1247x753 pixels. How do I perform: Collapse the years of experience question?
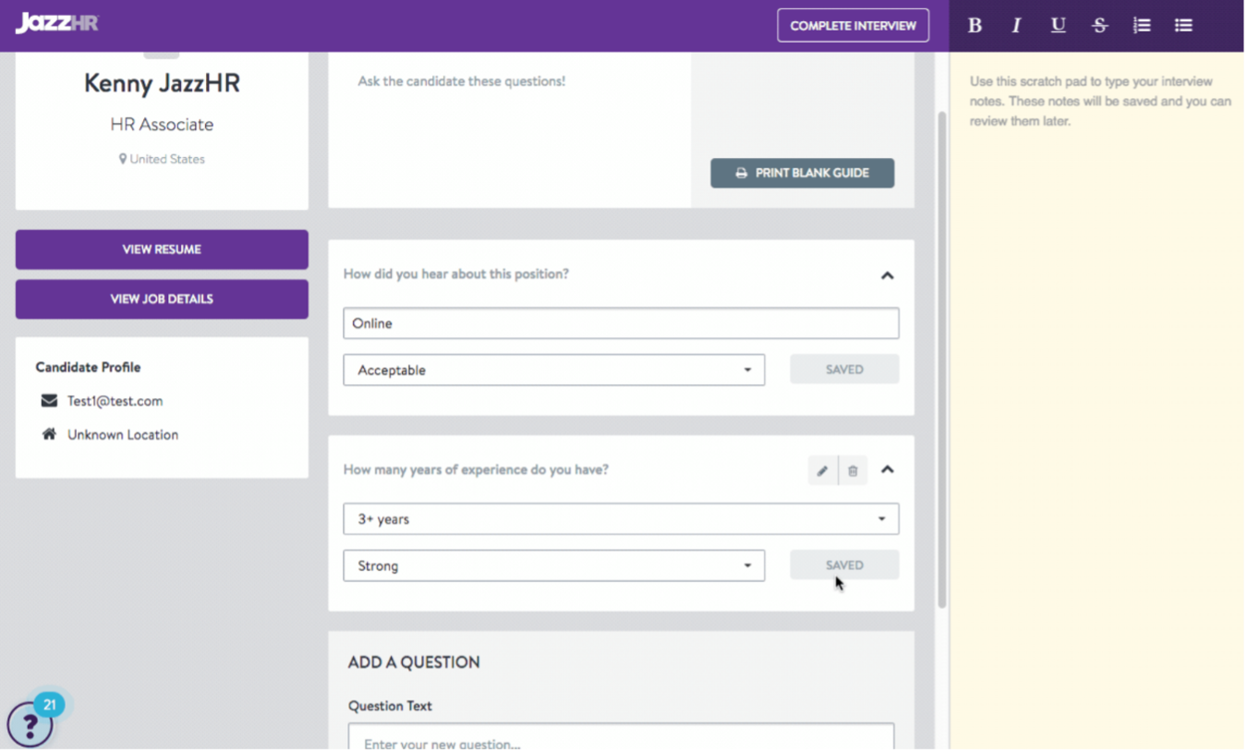887,469
